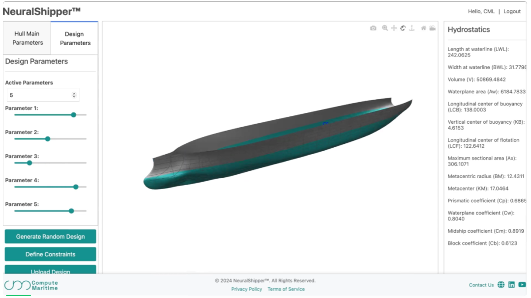The height and width of the screenshot is (298, 531).
Task: Click the 3D ship hull model
Action: coord(278,144)
